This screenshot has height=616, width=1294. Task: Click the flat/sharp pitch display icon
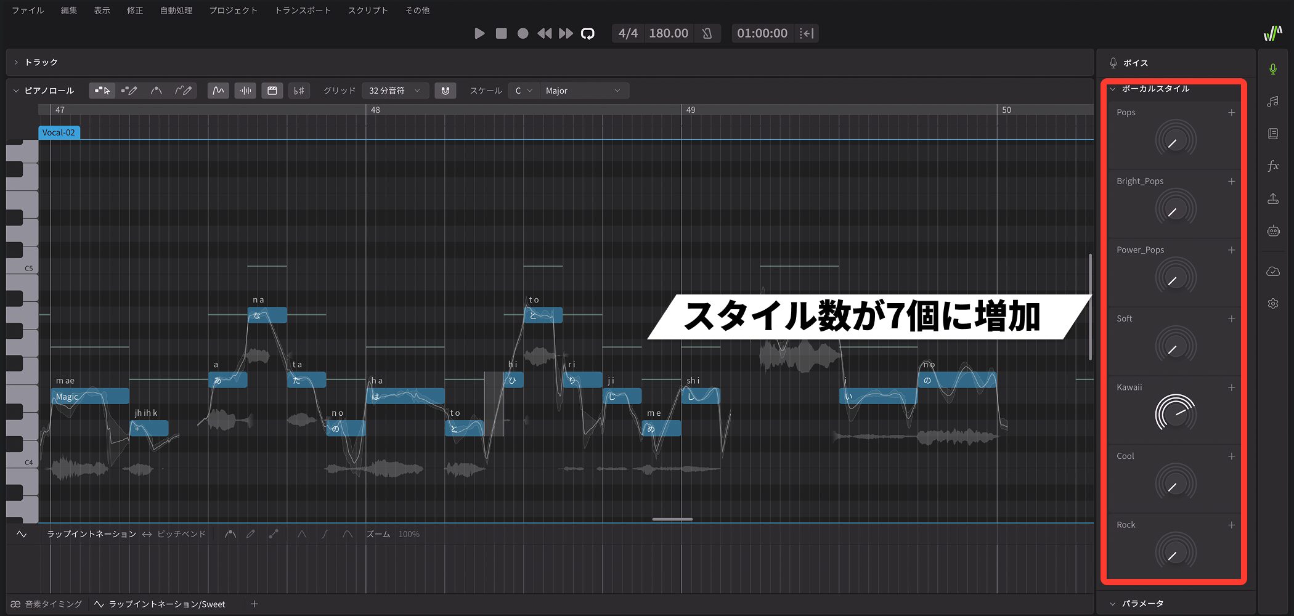pyautogui.click(x=299, y=91)
